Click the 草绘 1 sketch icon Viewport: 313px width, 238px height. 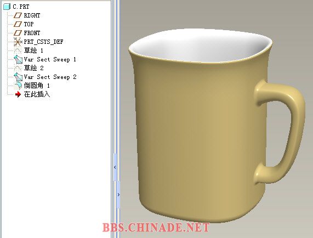tap(18, 50)
